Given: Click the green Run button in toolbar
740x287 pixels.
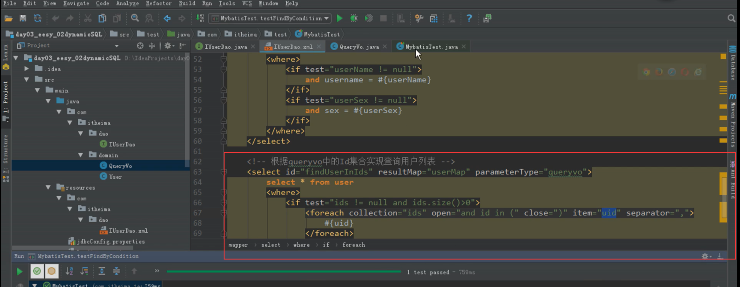Looking at the screenshot, I should [x=339, y=18].
